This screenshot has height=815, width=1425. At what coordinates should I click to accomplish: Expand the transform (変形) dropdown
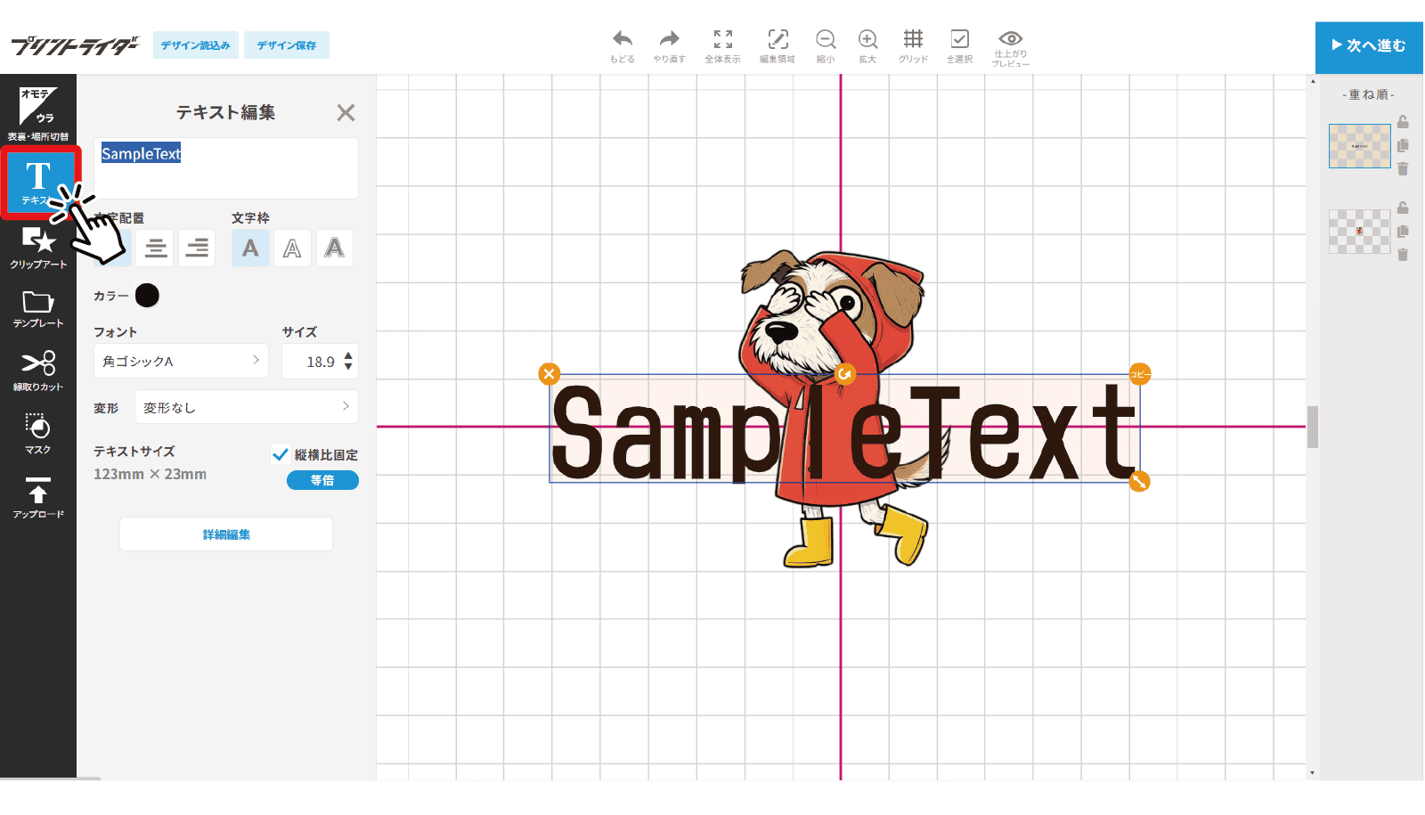(247, 407)
